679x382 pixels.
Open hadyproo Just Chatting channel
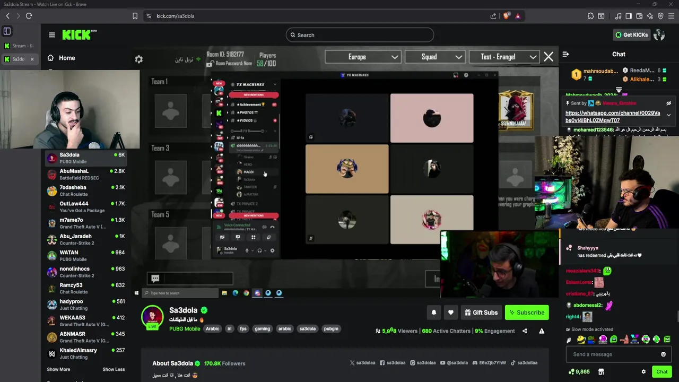pos(86,305)
